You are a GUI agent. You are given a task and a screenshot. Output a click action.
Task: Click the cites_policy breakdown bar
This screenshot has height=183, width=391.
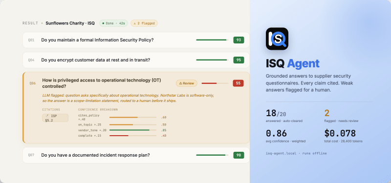(133, 117)
